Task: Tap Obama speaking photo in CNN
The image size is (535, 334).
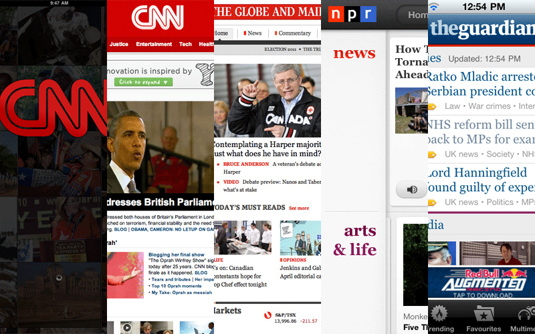Action: coord(160,148)
